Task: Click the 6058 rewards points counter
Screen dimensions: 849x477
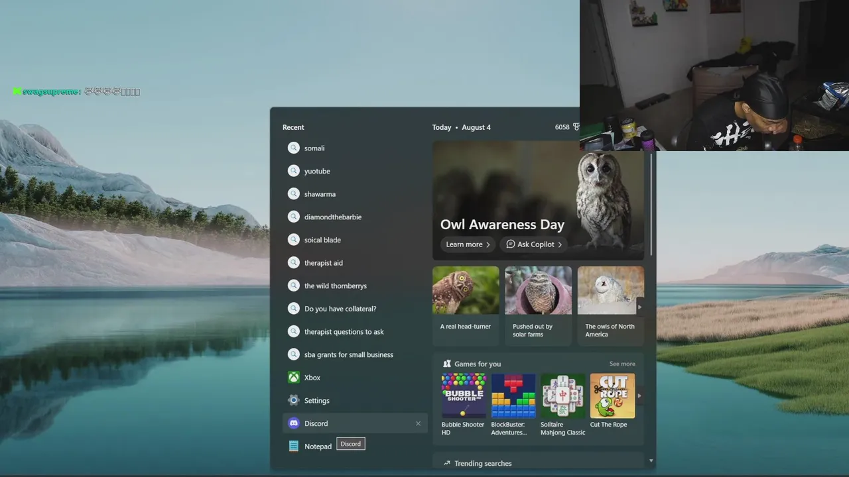Action: [x=562, y=127]
